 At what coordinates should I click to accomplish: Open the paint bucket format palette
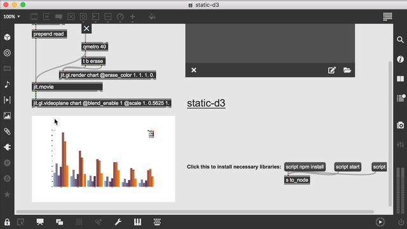coord(152,17)
